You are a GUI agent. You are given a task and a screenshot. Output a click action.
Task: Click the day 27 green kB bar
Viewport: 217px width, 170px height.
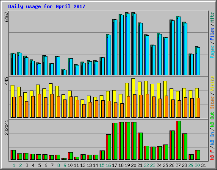[179, 140]
